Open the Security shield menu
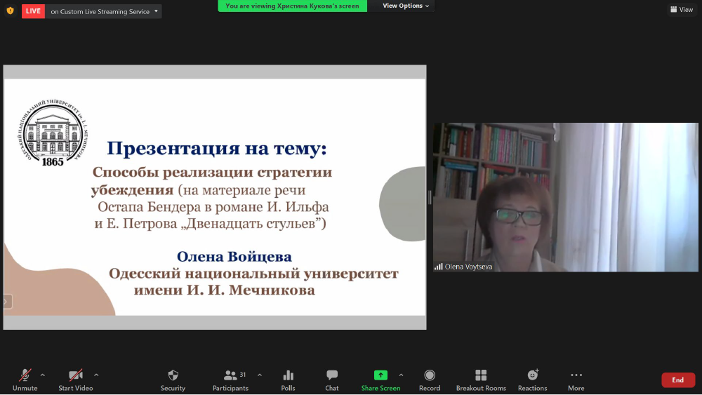The width and height of the screenshot is (702, 395). point(173,380)
